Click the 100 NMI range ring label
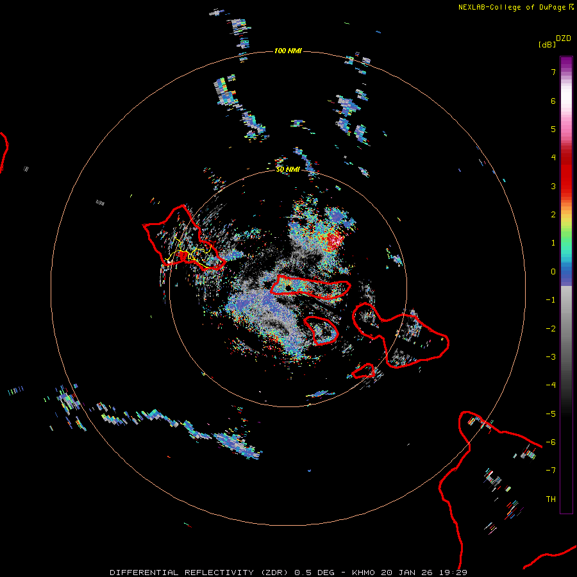The image size is (577, 577). 288,51
